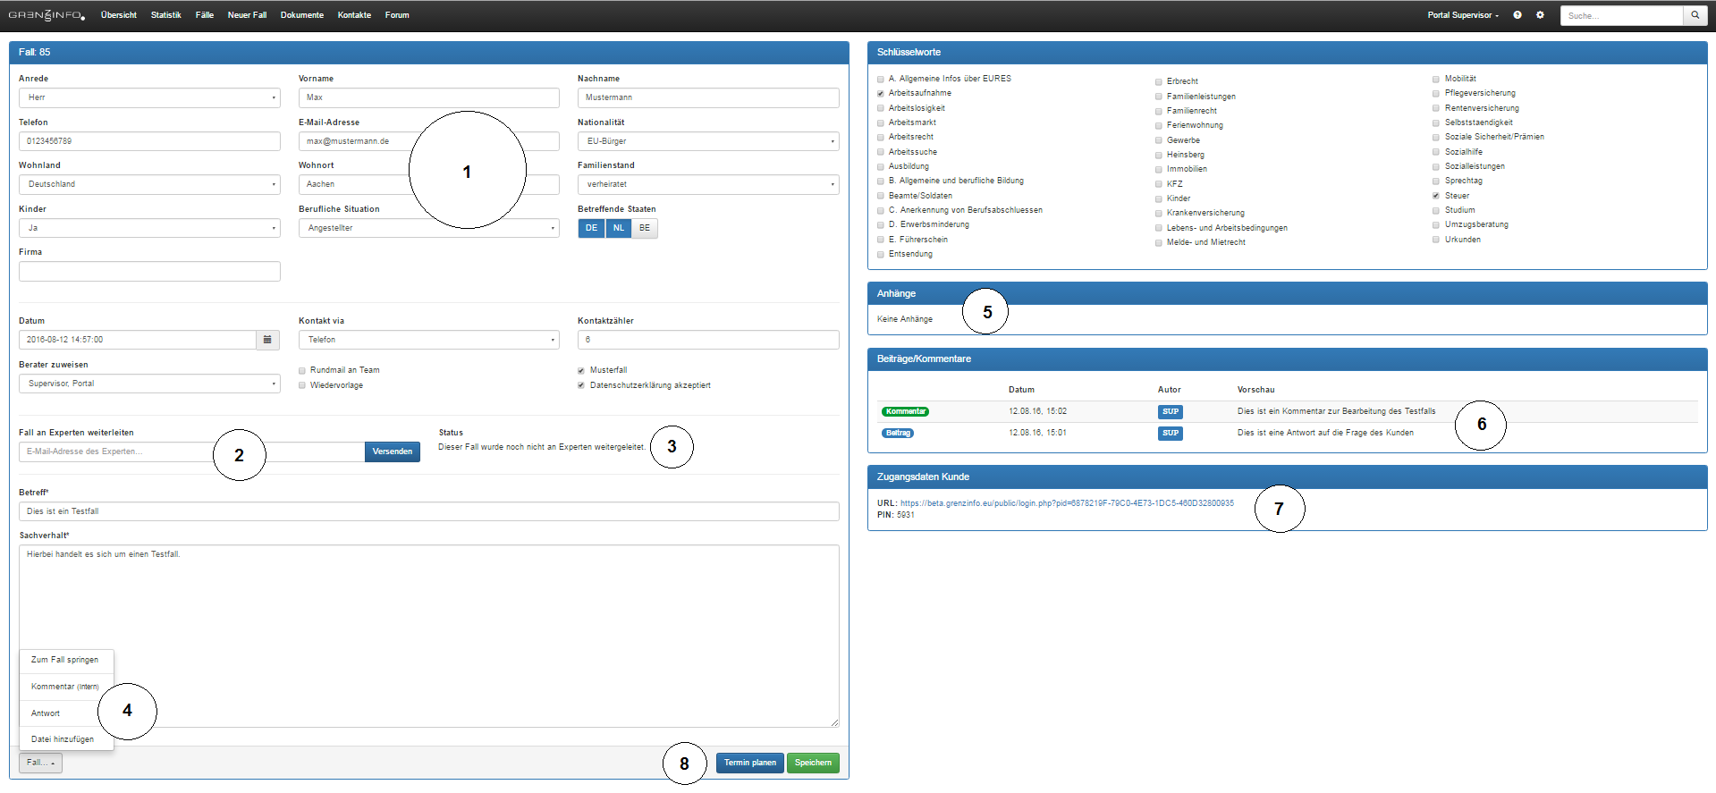Enable the Rundmail an Team checkbox

point(302,371)
